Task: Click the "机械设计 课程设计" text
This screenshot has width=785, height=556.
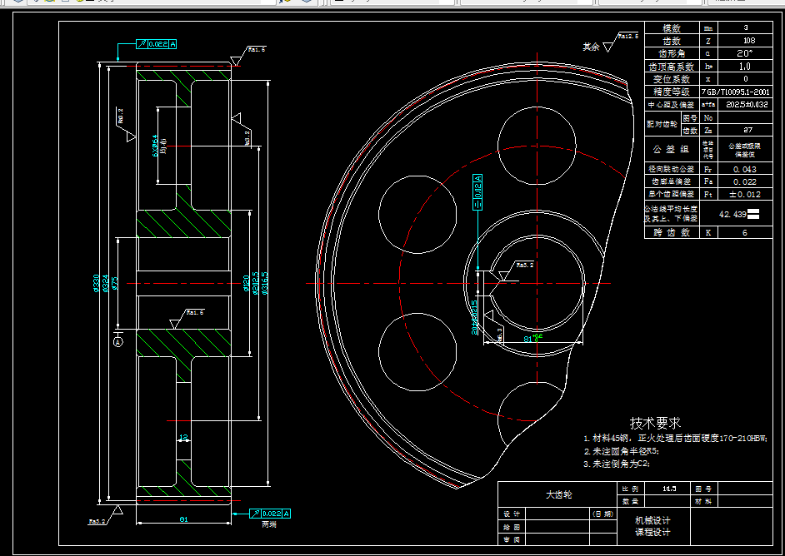Action: pos(652,527)
